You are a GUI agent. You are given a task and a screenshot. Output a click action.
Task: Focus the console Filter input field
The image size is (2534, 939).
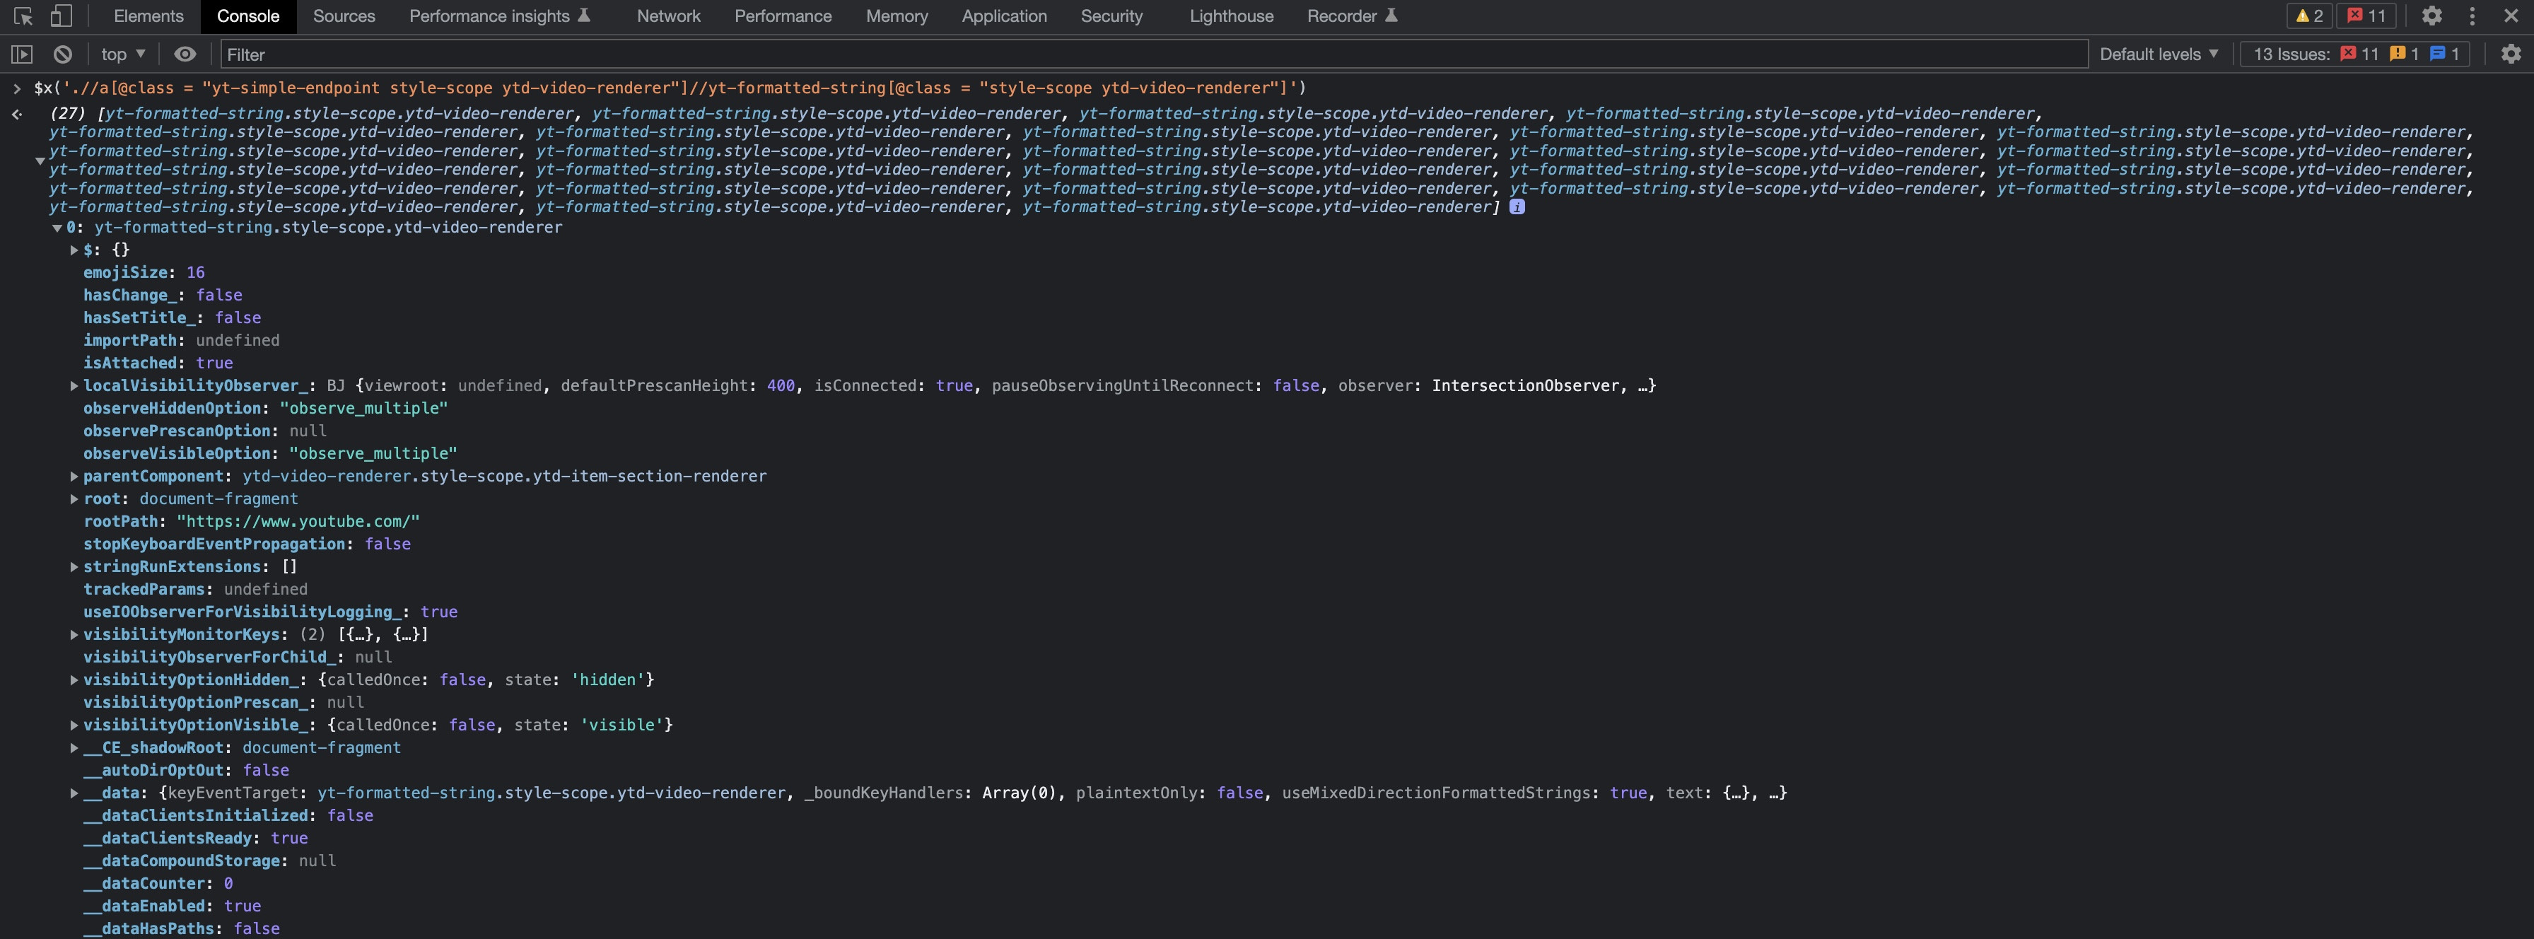1153,54
